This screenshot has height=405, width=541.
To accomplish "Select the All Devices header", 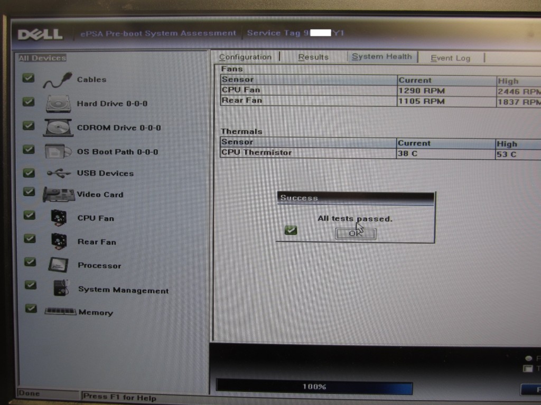I will coord(42,58).
